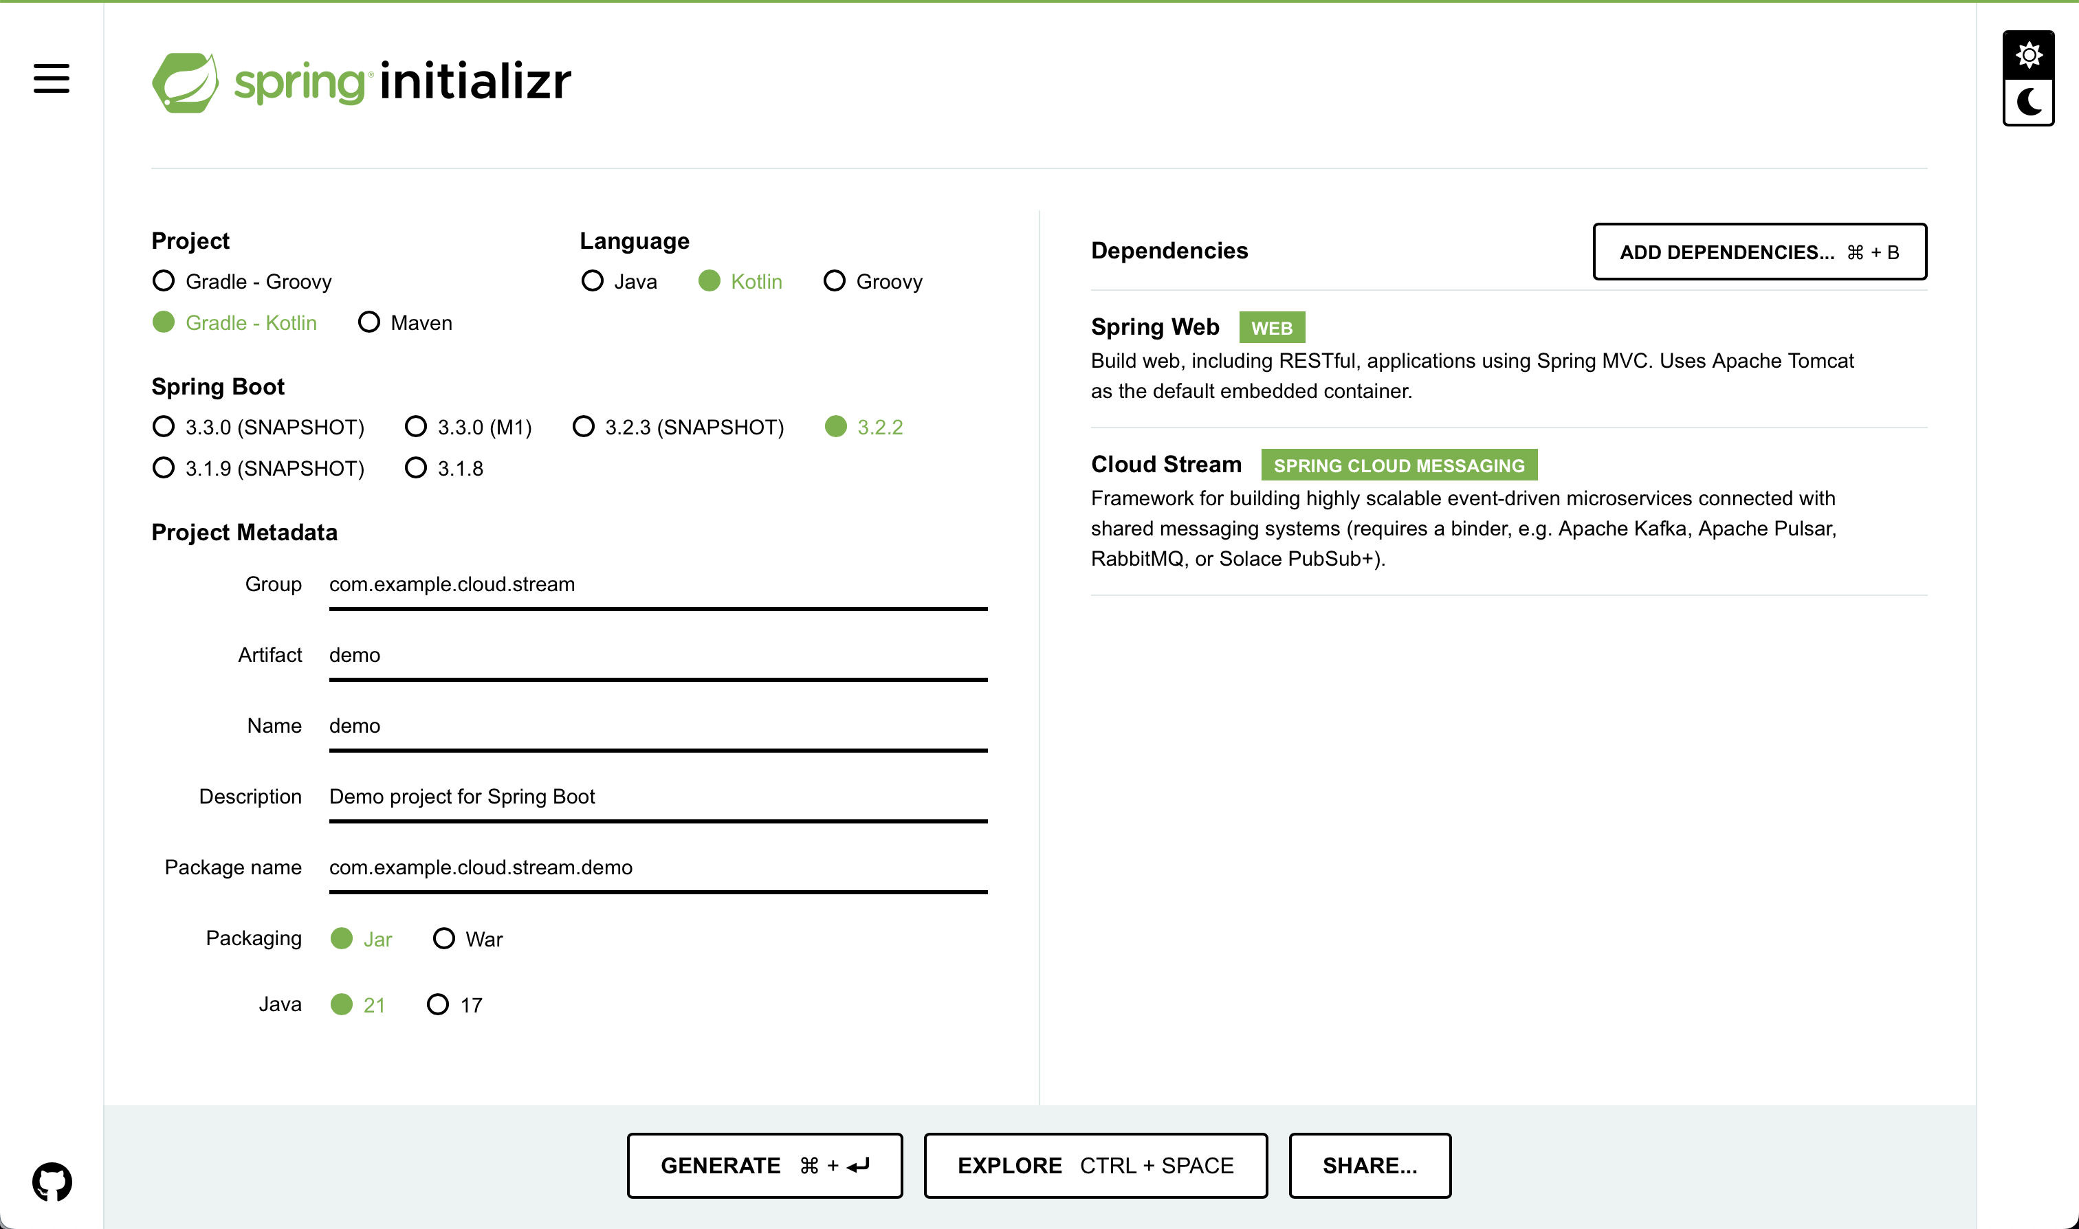2079x1229 pixels.
Task: Switch to light theme sun icon
Action: (x=2029, y=56)
